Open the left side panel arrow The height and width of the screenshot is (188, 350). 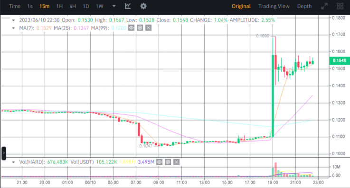click(x=4, y=153)
